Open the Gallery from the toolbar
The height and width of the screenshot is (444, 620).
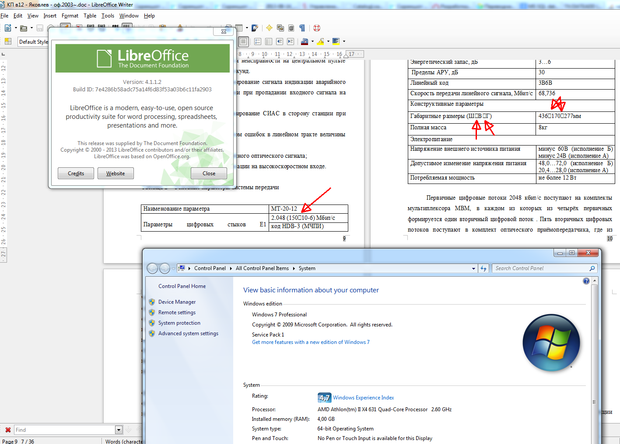pyautogui.click(x=280, y=28)
